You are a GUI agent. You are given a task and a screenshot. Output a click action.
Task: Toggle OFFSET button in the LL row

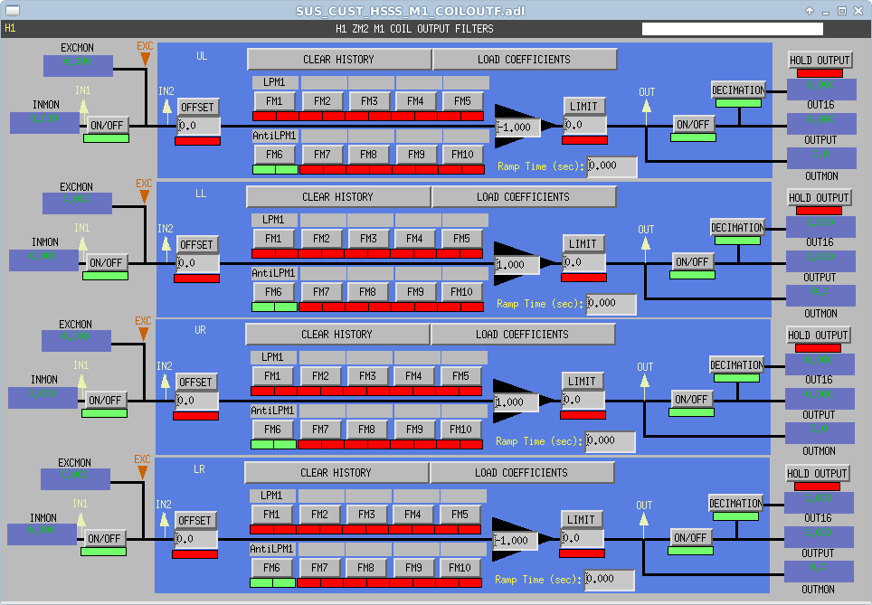point(197,244)
